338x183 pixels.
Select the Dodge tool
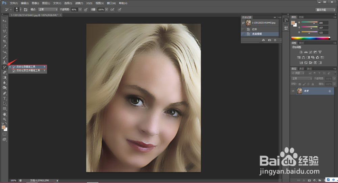(4, 88)
